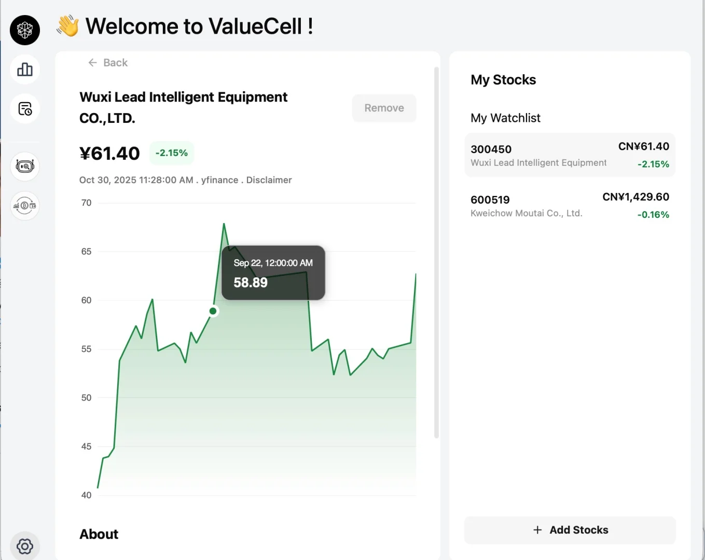
Task: Click the My Watchlist heading
Action: [505, 118]
